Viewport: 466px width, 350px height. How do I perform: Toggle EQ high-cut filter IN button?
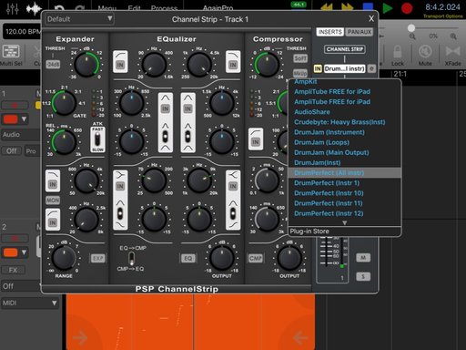[x=233, y=65]
